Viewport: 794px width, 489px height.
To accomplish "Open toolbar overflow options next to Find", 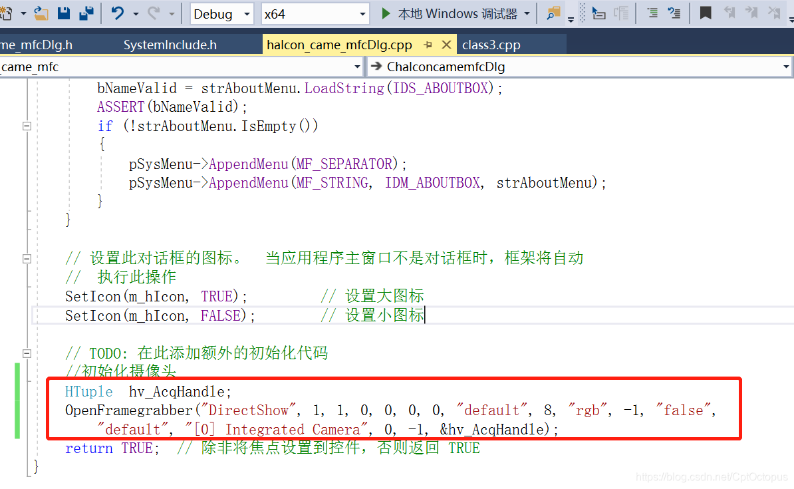I will pyautogui.click(x=571, y=20).
